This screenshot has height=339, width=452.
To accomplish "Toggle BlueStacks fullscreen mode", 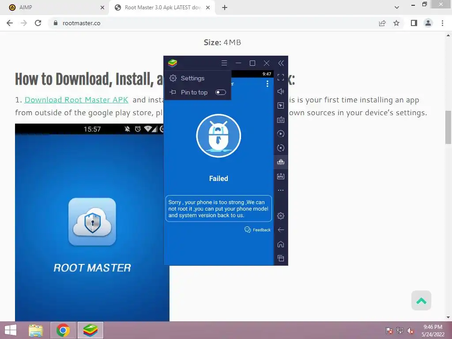I will coord(281,77).
